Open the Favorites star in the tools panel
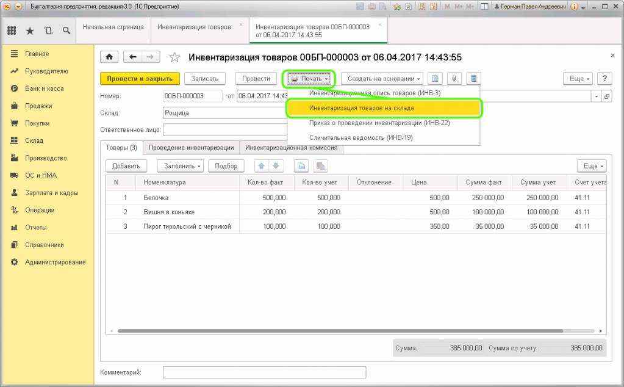The width and height of the screenshot is (624, 387). tap(30, 31)
